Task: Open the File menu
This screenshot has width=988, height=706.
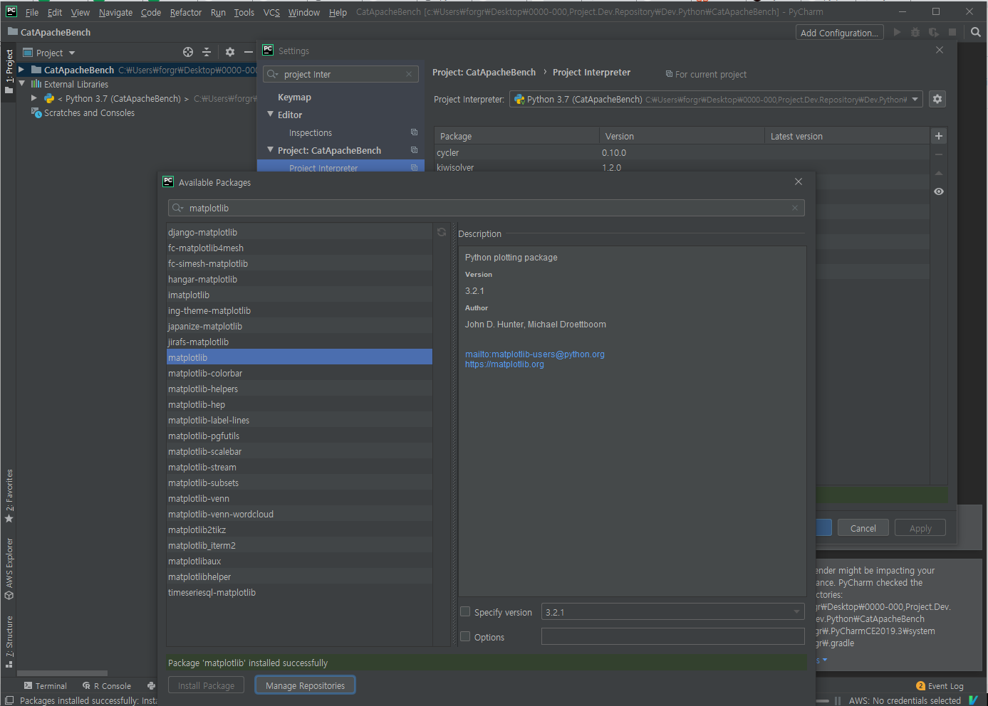Action: [x=32, y=12]
